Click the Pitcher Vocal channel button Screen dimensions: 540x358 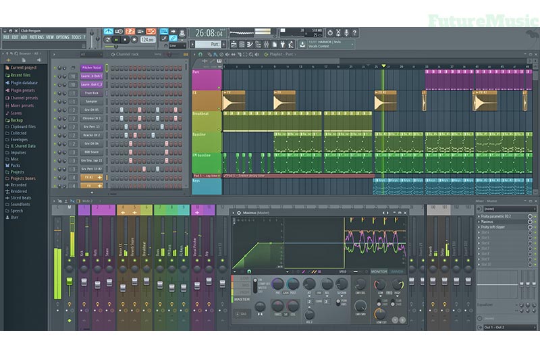click(x=92, y=68)
